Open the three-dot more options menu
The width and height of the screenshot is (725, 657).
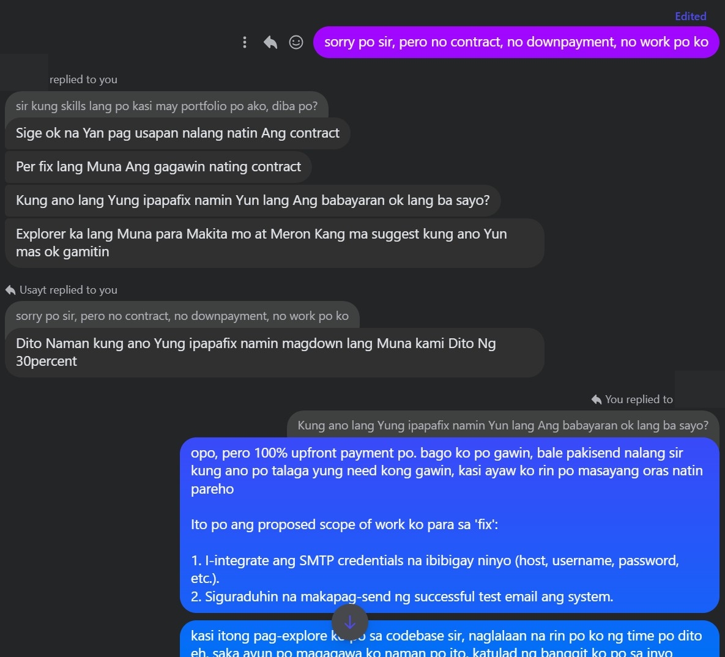245,42
